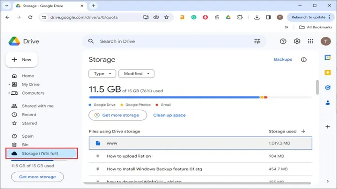337x189 pixels.
Task: Reverse sort order with the Storage used arrow
Action: [x=303, y=131]
